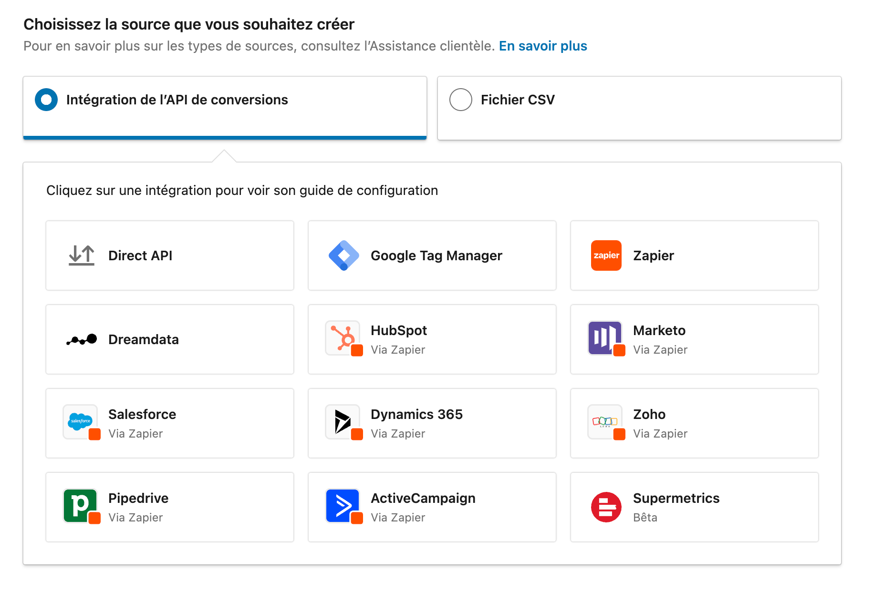This screenshot has width=873, height=592.
Task: Click the Supermetrics label text
Action: (x=676, y=498)
